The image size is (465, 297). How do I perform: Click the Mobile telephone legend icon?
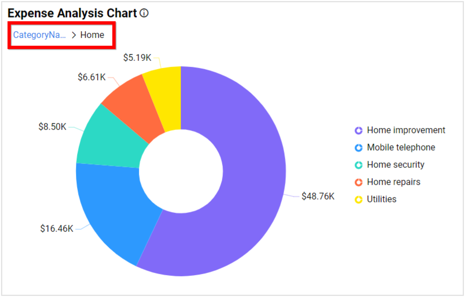(x=359, y=147)
